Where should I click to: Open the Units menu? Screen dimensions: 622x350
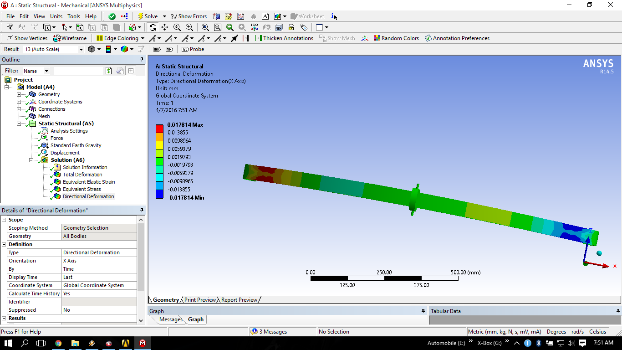pyautogui.click(x=56, y=16)
